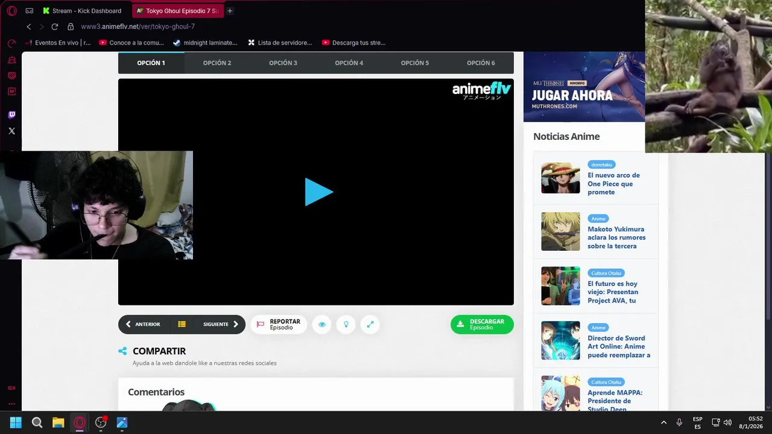Open the volume speaker tray icon
772x434 pixels.
pos(727,423)
